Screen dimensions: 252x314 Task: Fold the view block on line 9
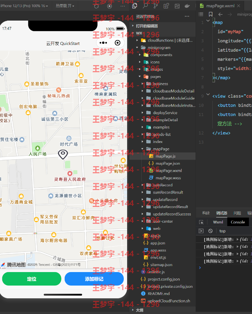point(208,94)
